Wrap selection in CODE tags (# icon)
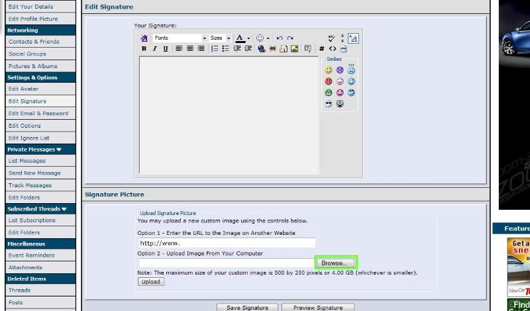The width and height of the screenshot is (530, 311). pos(322,49)
